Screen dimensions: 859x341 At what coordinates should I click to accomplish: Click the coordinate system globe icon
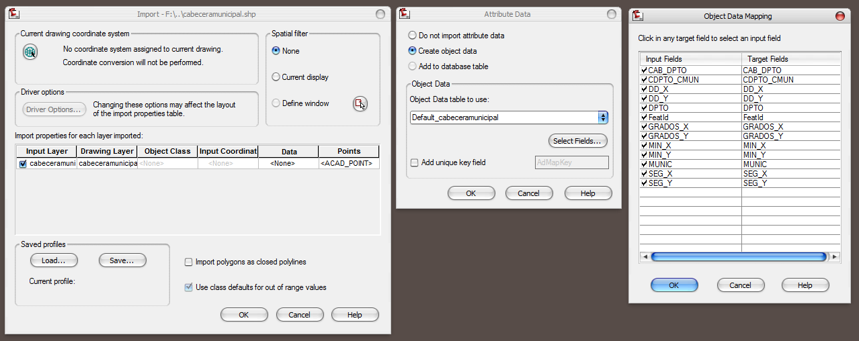tap(30, 52)
